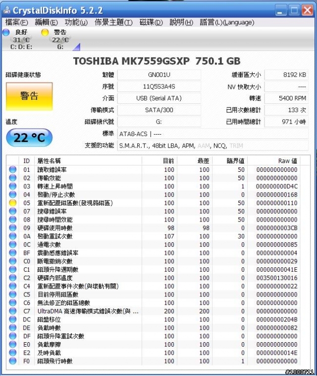
Task: Select the 硬碟內部溫度 attribute name
Action: click(x=55, y=278)
